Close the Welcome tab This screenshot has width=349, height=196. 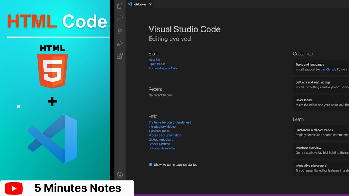click(150, 4)
